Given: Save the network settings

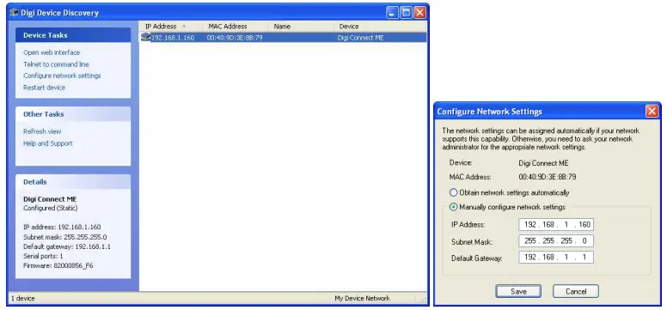Looking at the screenshot, I should click(x=518, y=291).
